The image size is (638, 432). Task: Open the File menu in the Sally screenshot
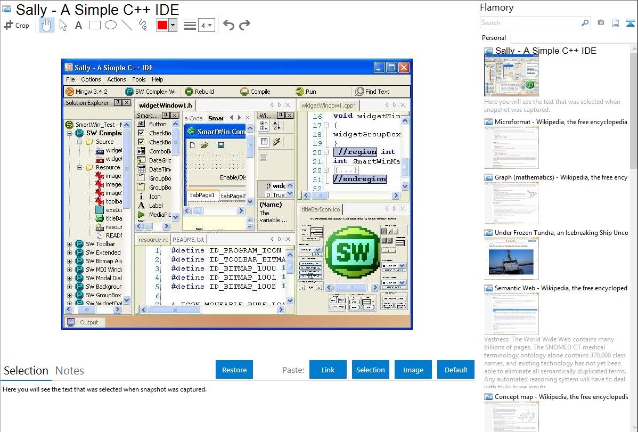pyautogui.click(x=70, y=79)
